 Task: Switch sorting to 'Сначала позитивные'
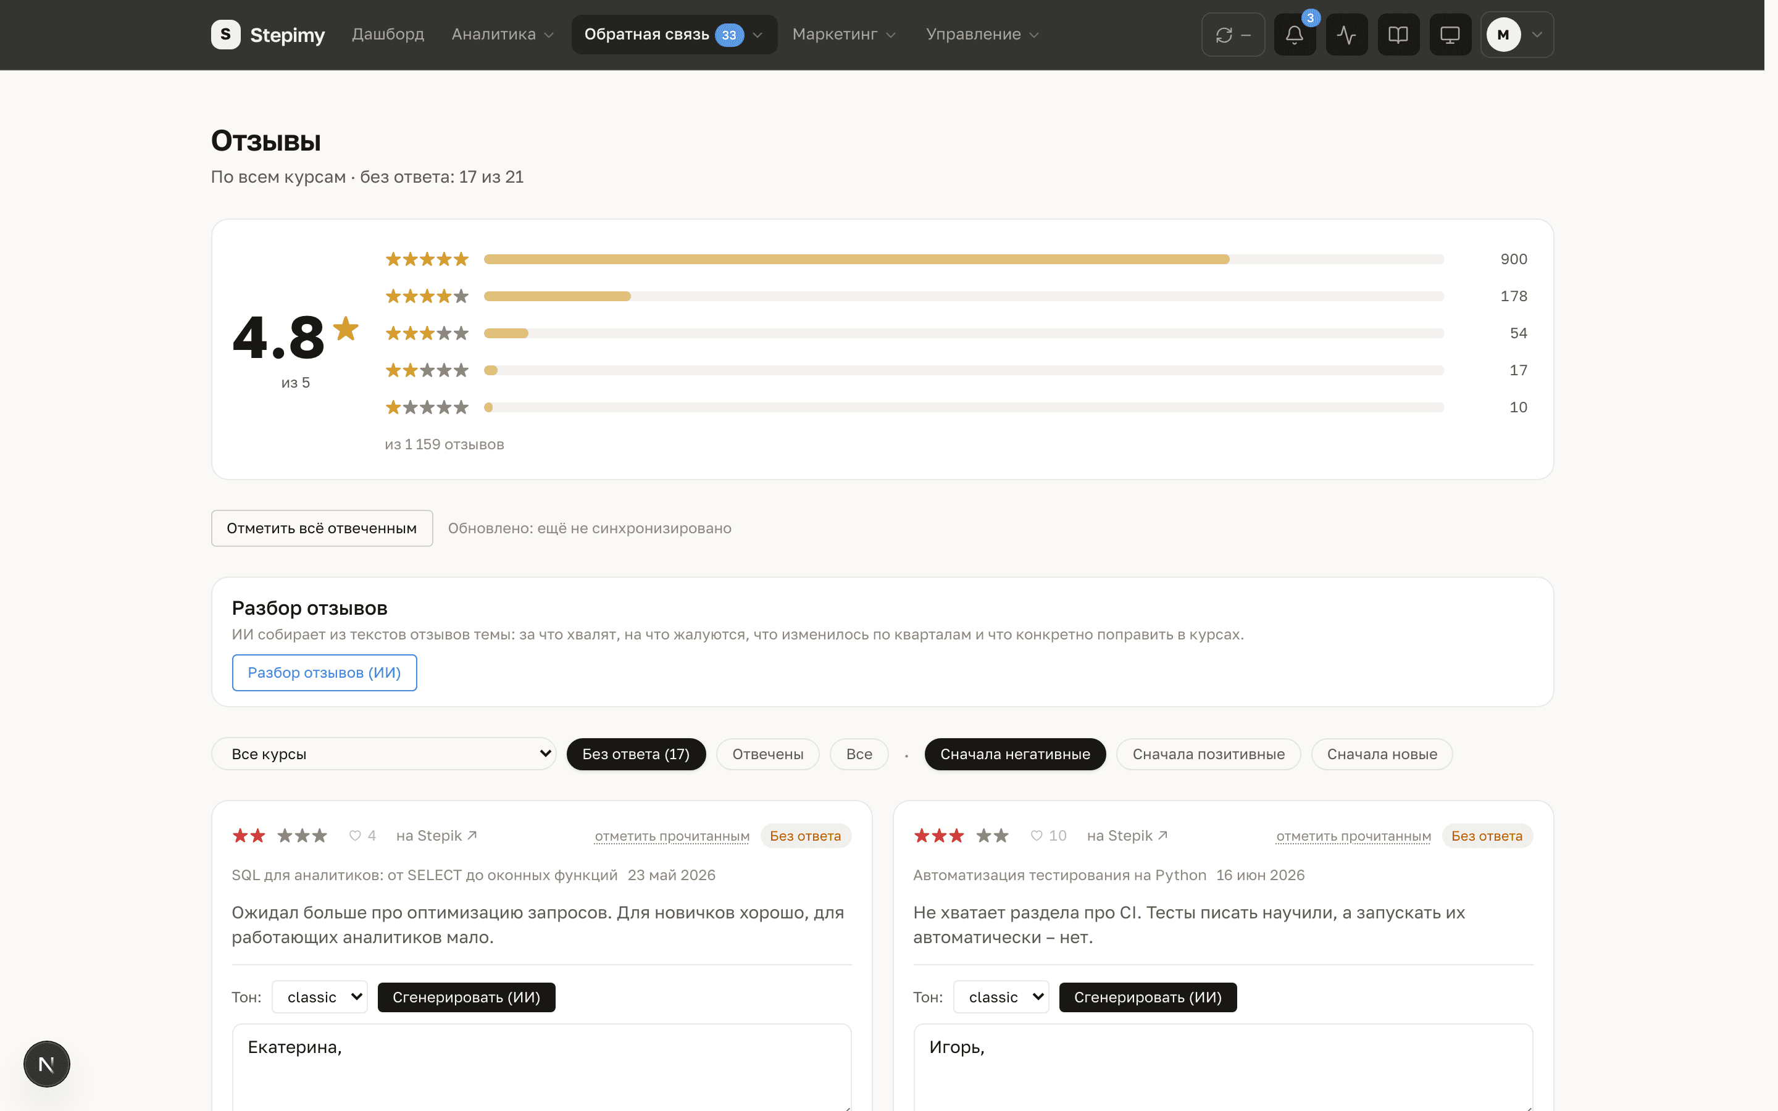1208,754
